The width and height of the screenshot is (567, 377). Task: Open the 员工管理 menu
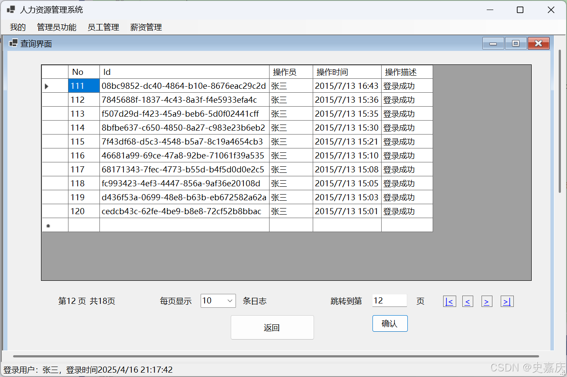pos(103,27)
